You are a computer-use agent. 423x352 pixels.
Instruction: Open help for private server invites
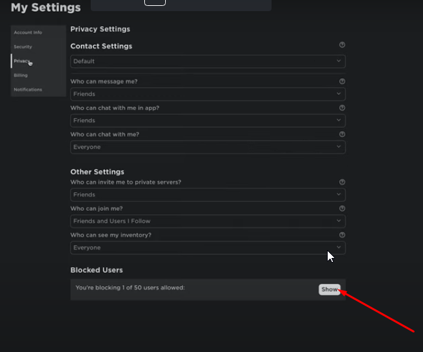[342, 182]
